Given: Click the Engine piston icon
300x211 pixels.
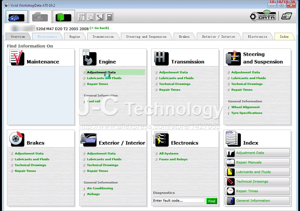Looking at the screenshot, I should [89, 58].
